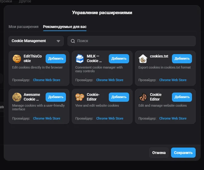The width and height of the screenshot is (204, 170).
Task: Click the magnifier icon in the search box
Action: (x=73, y=41)
